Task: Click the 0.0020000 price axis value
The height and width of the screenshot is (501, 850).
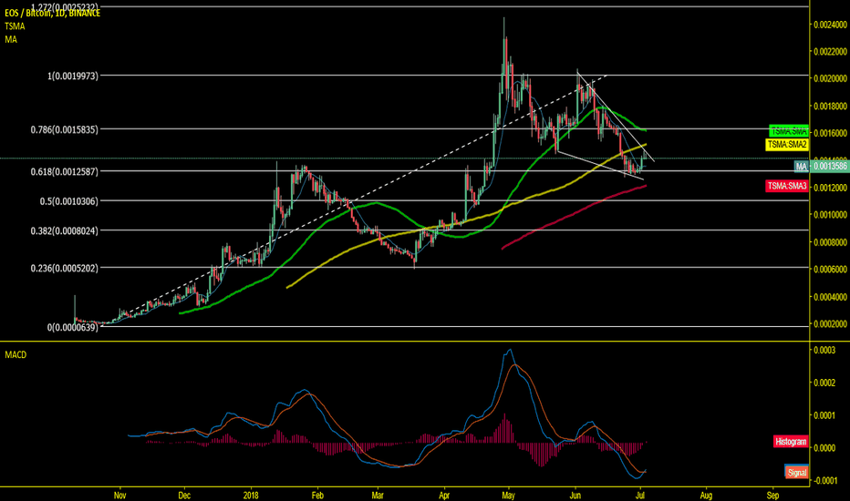Action: 830,78
